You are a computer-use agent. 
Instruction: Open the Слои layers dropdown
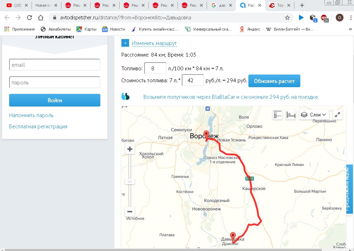coord(314,115)
